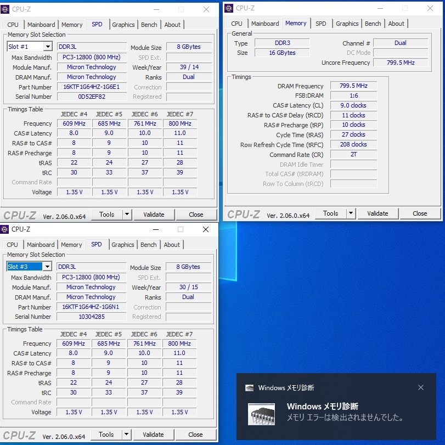Open Mainboard tab in top-right CPU-Z window
This screenshot has height=445, width=445.
265,24
